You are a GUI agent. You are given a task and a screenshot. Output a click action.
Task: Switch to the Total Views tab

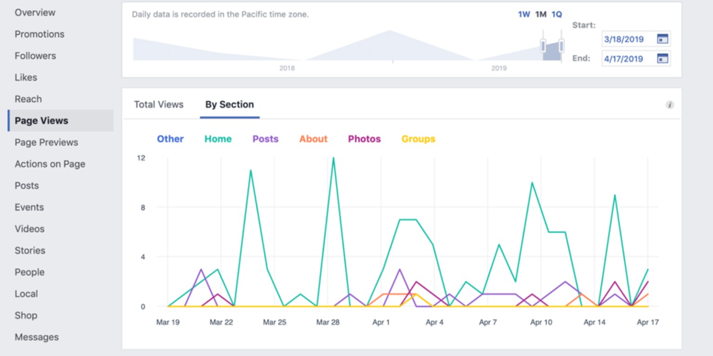pyautogui.click(x=158, y=105)
